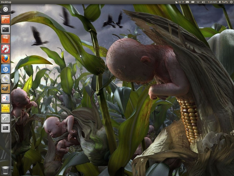Launch Firefox web browser
The height and width of the screenshot is (176, 234).
6,59
